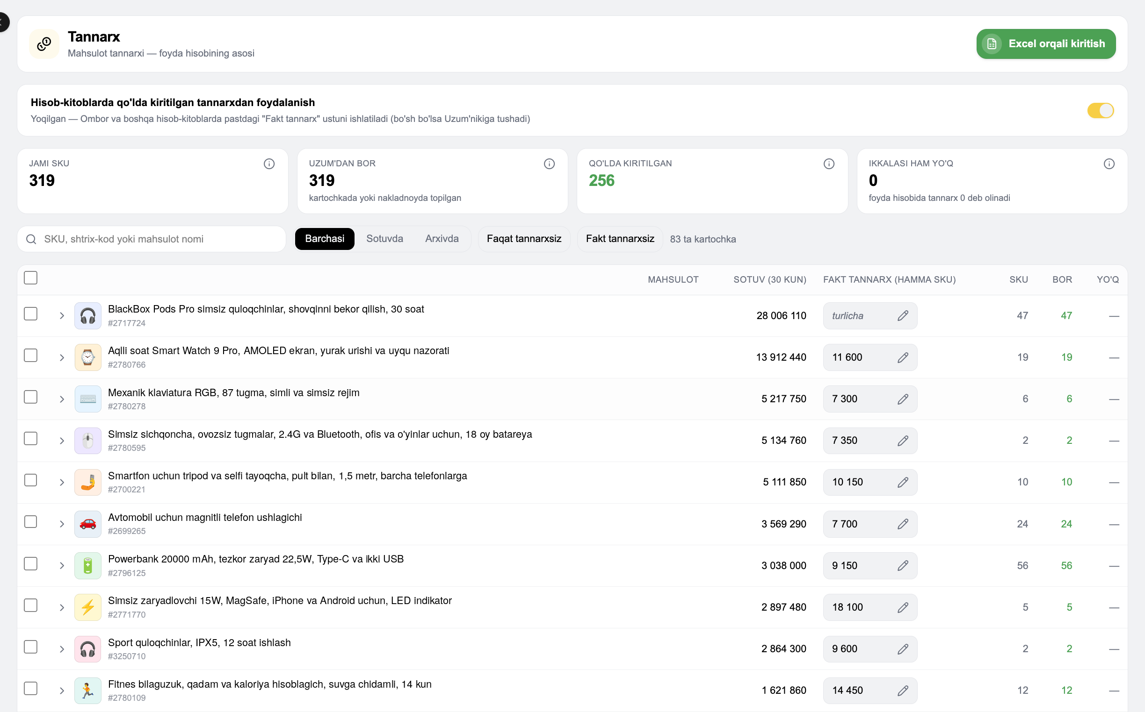Select checkbox for Mexanik klaviatura RGB
1145x712 pixels.
click(x=31, y=397)
